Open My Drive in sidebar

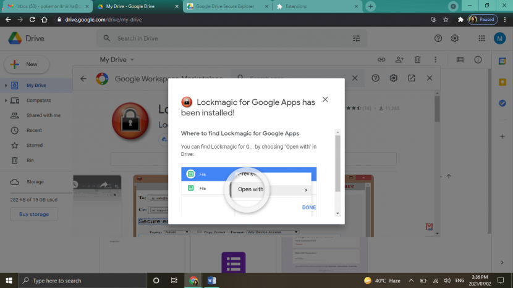tap(36, 85)
